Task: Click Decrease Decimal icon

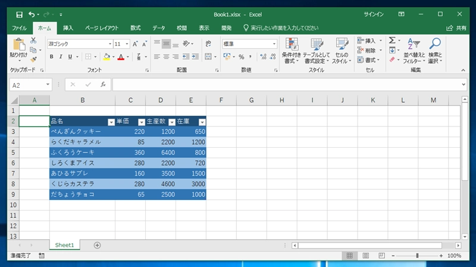Action: (273, 56)
